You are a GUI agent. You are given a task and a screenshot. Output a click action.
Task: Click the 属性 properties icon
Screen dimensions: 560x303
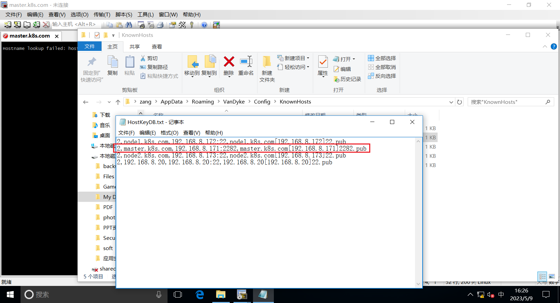click(323, 66)
